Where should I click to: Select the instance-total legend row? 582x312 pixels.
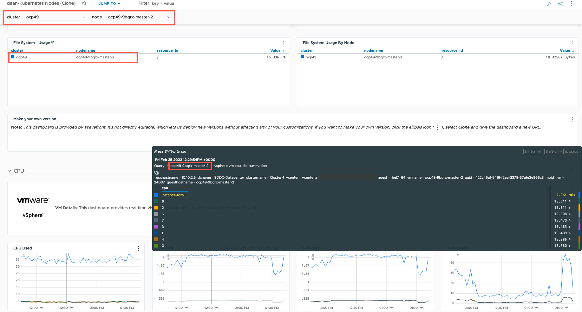[x=366, y=195]
